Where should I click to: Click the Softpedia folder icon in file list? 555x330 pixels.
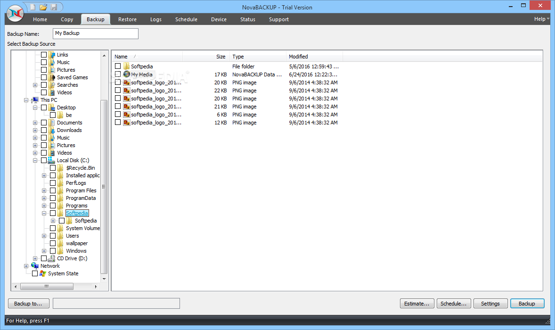126,66
